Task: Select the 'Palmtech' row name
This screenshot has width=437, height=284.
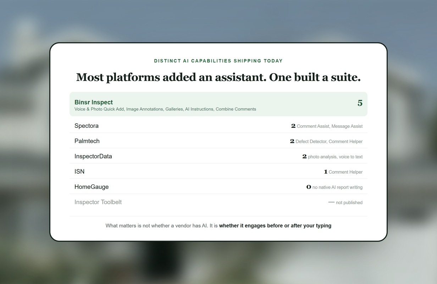Action: point(87,141)
